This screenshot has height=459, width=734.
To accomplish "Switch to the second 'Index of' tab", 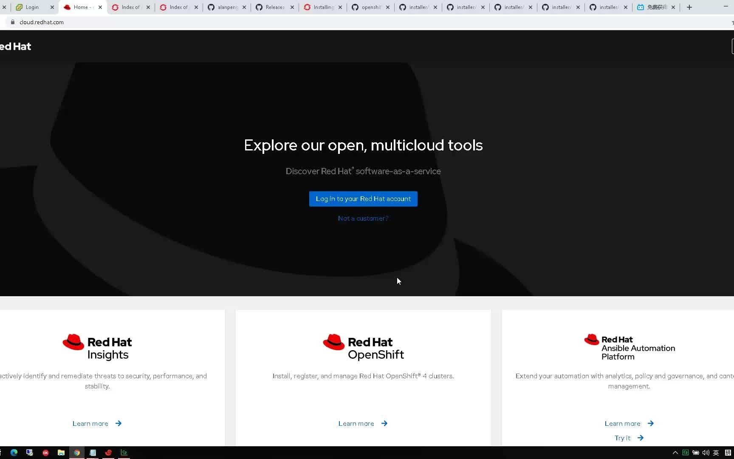I will [179, 7].
